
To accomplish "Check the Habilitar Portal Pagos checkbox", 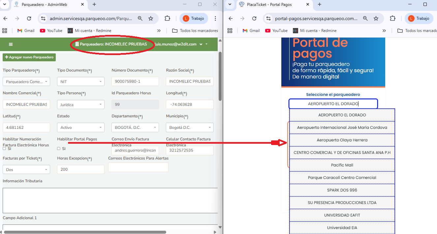I will click(59, 149).
